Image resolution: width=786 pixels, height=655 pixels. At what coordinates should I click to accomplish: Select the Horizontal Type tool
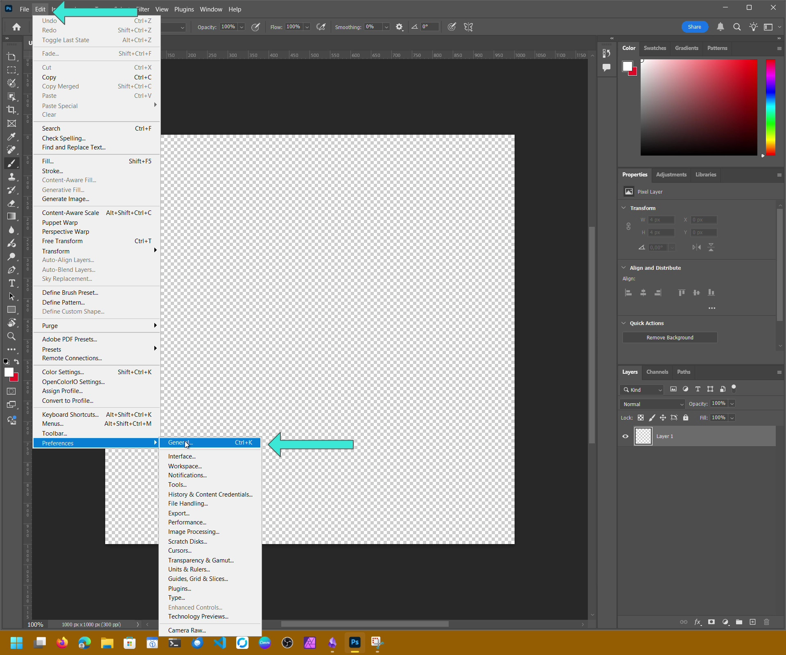tap(11, 283)
